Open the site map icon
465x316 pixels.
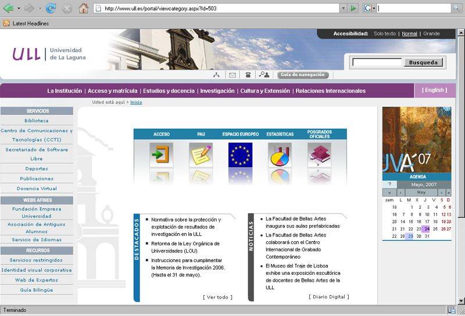point(216,75)
